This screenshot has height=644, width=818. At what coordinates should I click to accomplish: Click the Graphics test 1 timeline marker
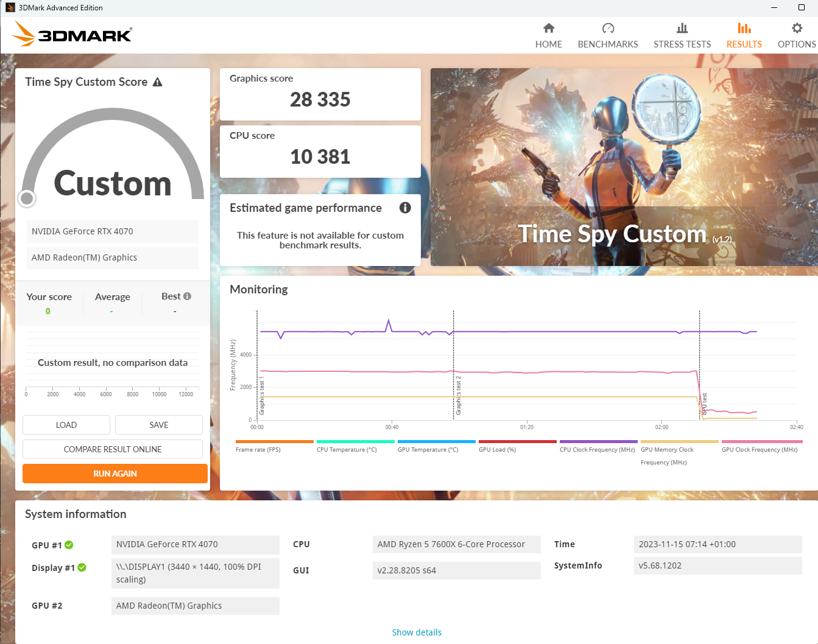pos(262,396)
